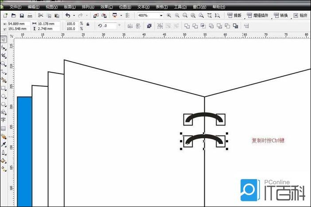This screenshot has height=207, width=311.
Task: Select the Text tool (字) in the toolbox
Action: click(x=4, y=120)
